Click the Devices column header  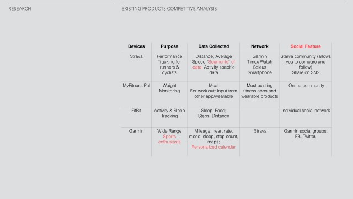136,46
